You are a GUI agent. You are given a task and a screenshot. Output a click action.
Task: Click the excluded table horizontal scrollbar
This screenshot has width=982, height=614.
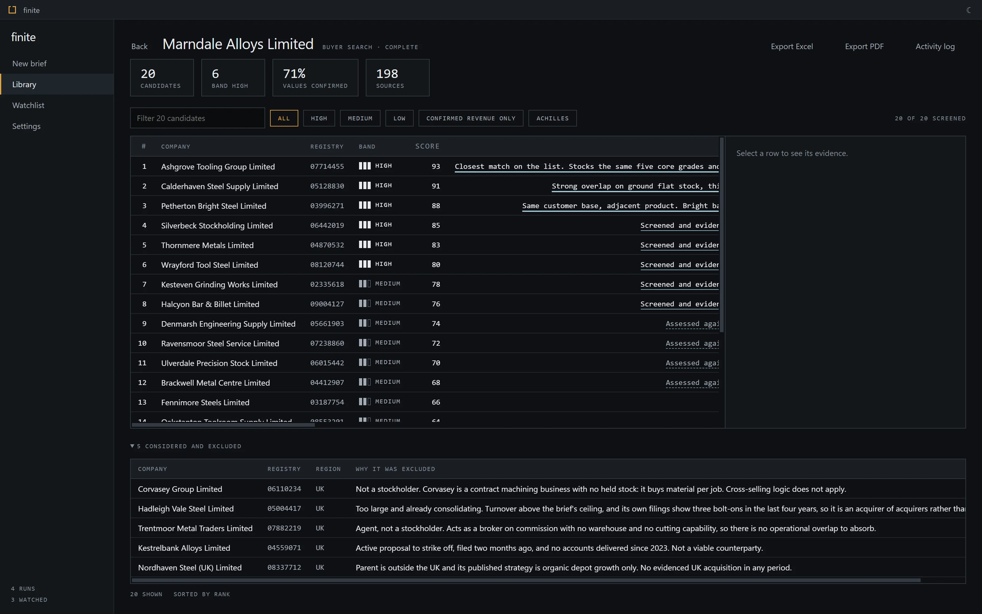coord(526,580)
